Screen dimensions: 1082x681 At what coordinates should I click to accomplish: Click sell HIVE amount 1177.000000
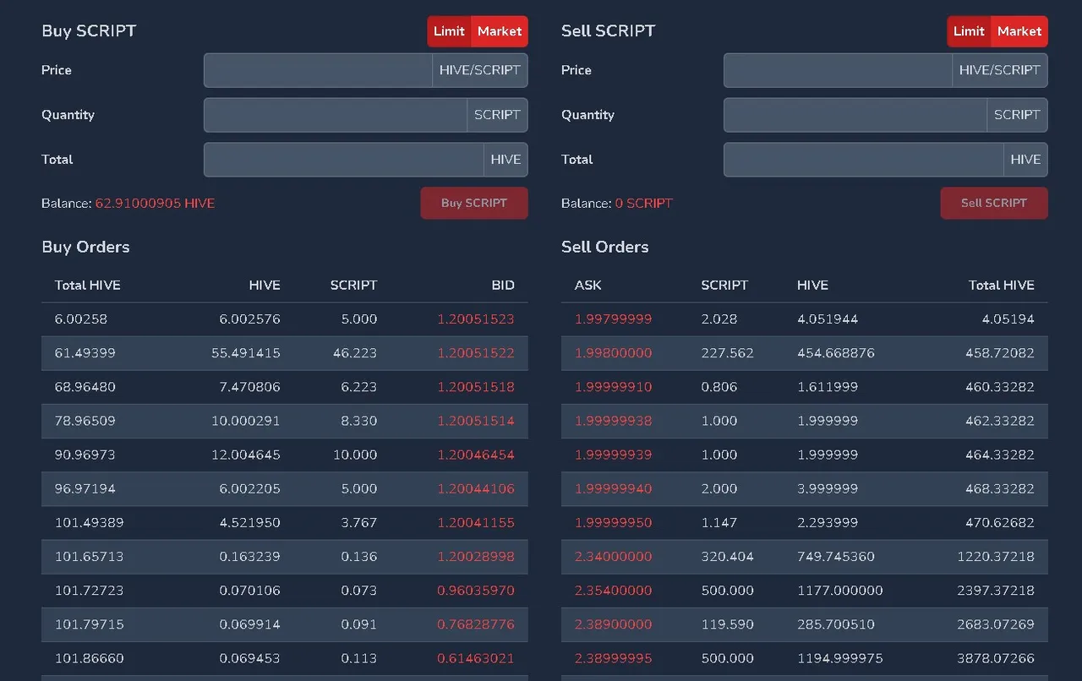pyautogui.click(x=840, y=591)
